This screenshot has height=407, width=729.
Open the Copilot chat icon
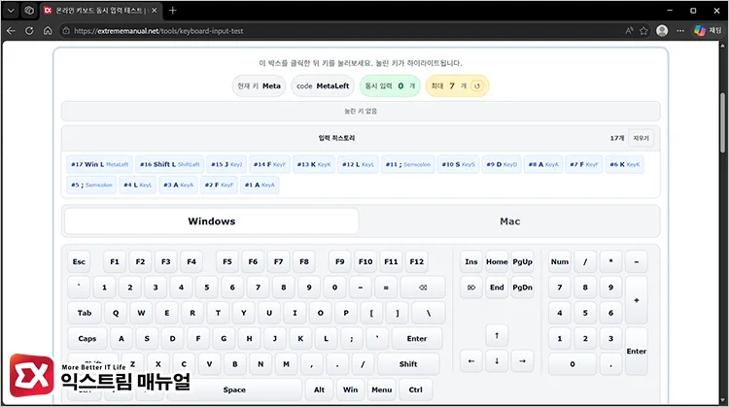(700, 31)
